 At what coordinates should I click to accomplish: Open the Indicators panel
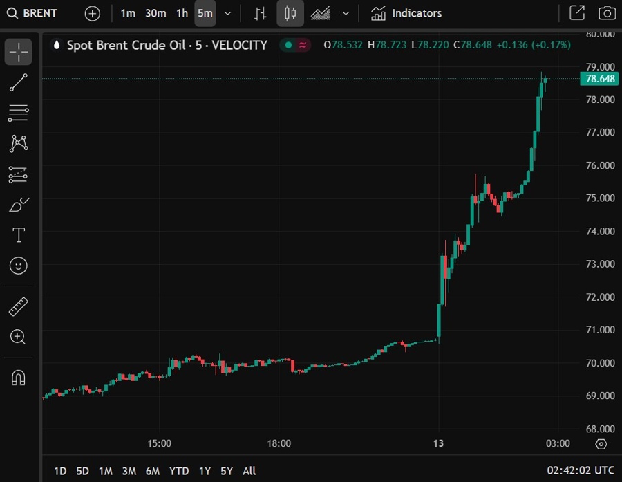(x=406, y=13)
